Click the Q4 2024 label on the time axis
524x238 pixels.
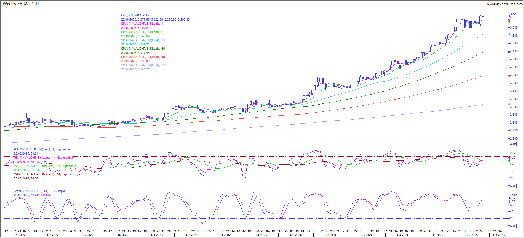[x=403, y=235]
